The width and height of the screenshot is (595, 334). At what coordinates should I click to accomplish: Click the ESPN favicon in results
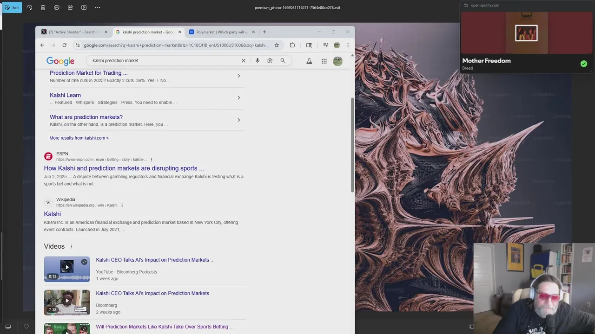tap(48, 156)
